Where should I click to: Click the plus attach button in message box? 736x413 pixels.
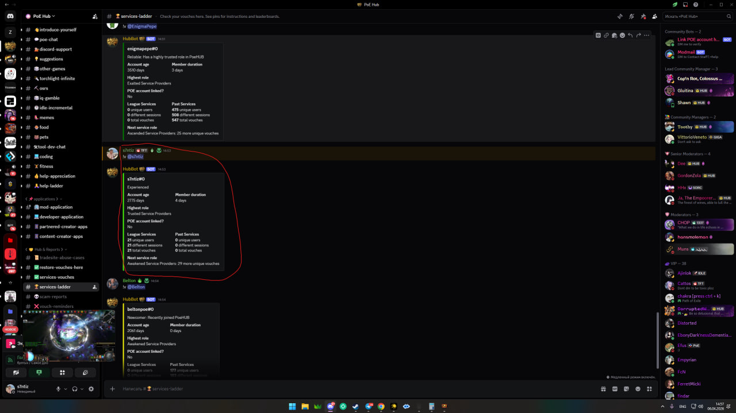tap(112, 389)
